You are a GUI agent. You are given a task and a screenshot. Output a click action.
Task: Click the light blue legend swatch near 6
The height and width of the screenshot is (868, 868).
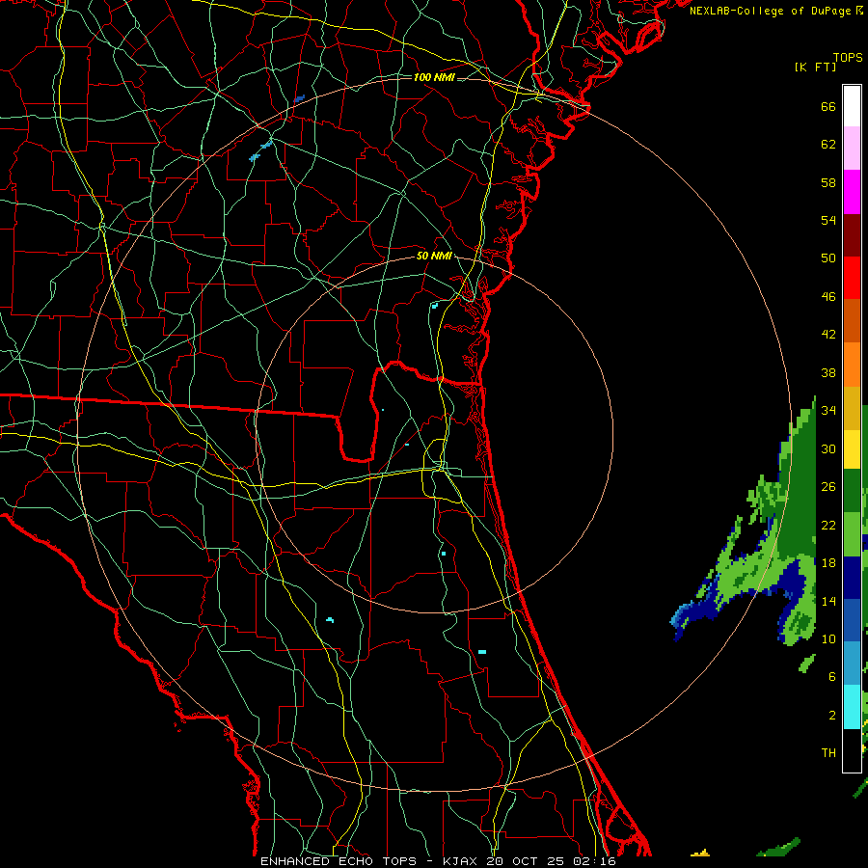click(852, 664)
